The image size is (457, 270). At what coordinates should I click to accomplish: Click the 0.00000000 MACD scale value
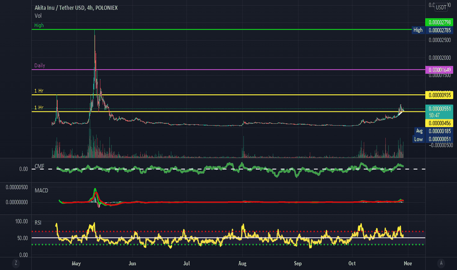(x=17, y=202)
